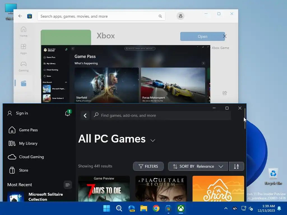The image size is (287, 215).
Task: Go to Home in Microsoft Store sidebar
Action: tap(24, 32)
